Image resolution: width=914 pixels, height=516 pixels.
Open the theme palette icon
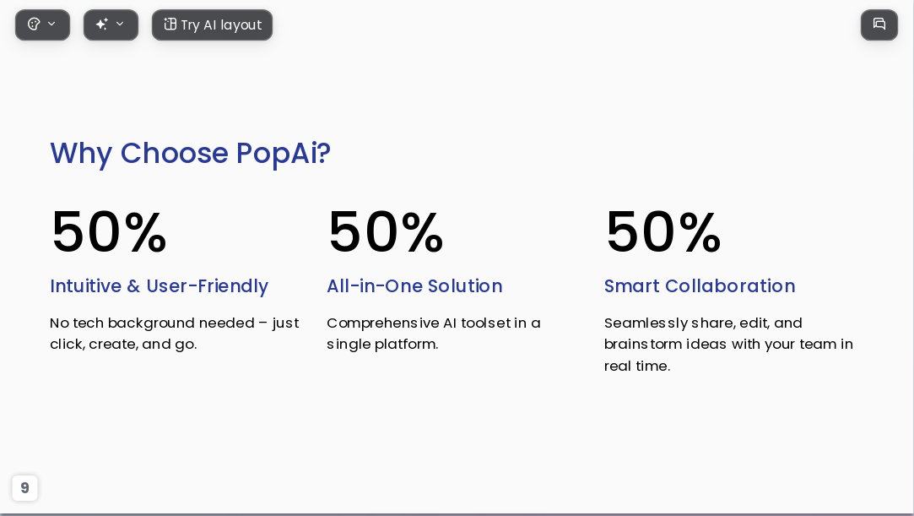tap(34, 24)
